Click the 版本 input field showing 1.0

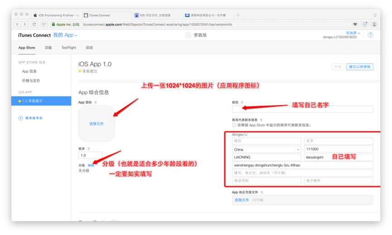click(x=90, y=155)
